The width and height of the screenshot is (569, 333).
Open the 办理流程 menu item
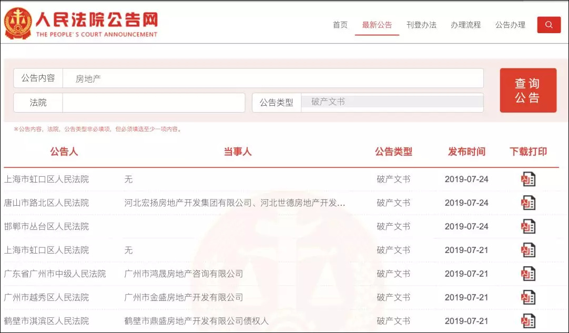click(x=465, y=25)
